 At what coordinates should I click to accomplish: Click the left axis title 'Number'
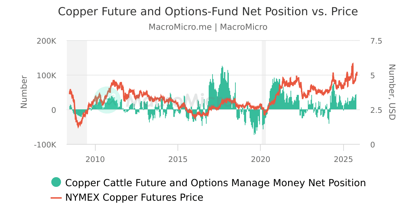[x=24, y=92]
